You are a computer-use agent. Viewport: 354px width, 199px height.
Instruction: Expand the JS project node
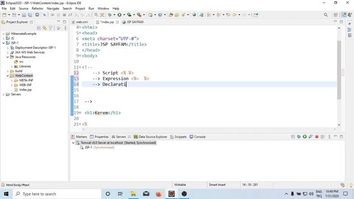click(3, 38)
